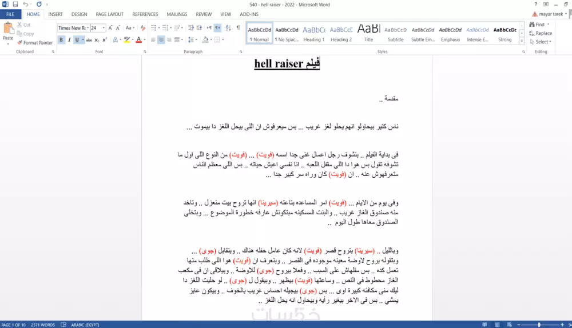Screen dimensions: 572x328
Task: Apply subscript formatting
Action: point(97,40)
